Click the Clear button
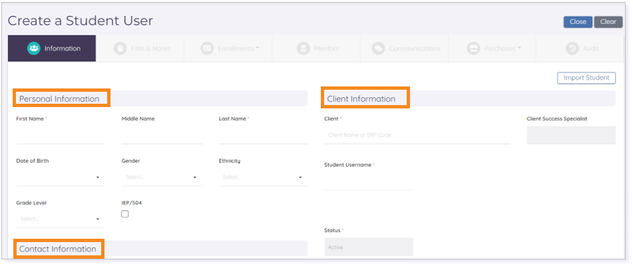633x268 pixels. point(608,22)
